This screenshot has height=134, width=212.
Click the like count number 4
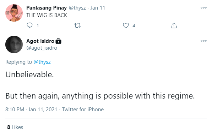tap(134, 26)
